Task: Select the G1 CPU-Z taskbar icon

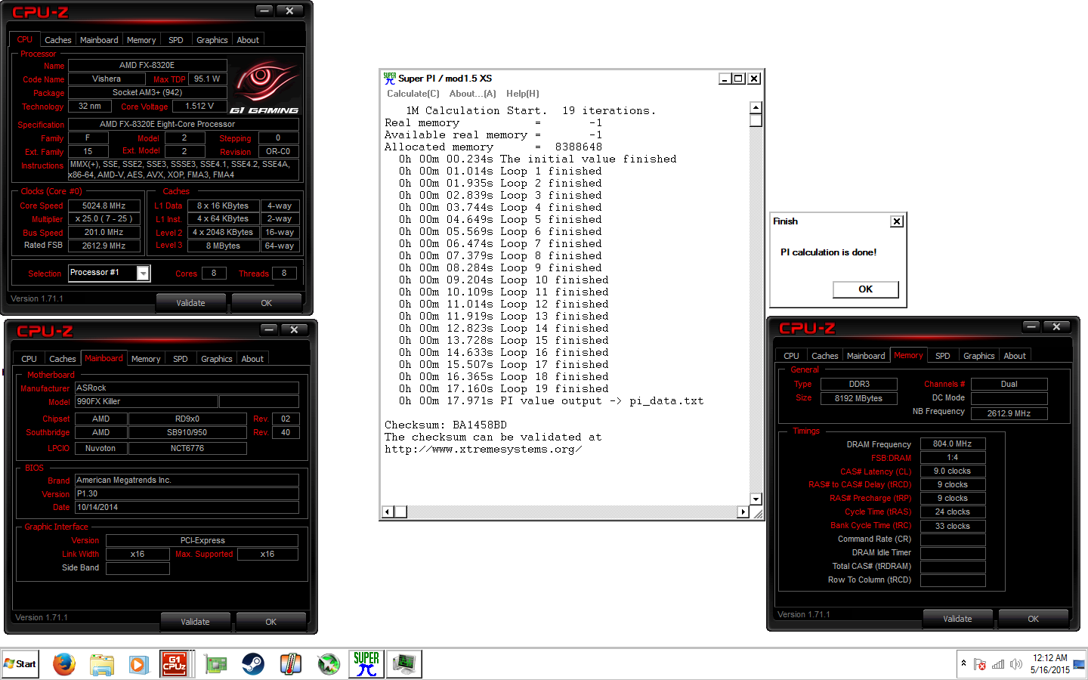Action: pos(175,664)
